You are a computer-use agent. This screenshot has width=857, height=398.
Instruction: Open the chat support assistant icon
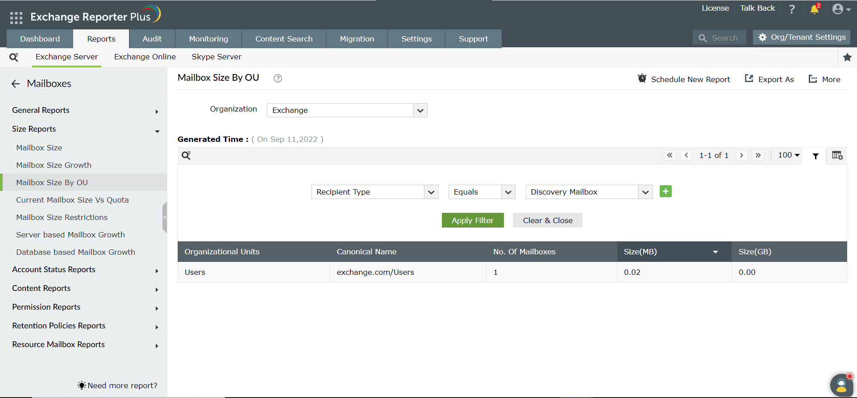coord(841,385)
